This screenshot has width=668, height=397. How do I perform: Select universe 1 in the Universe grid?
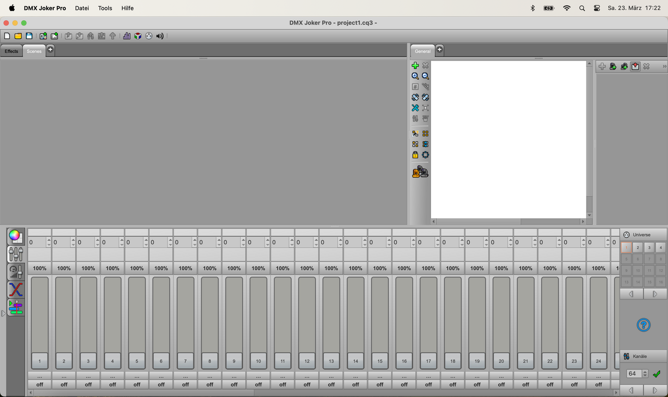(x=626, y=248)
